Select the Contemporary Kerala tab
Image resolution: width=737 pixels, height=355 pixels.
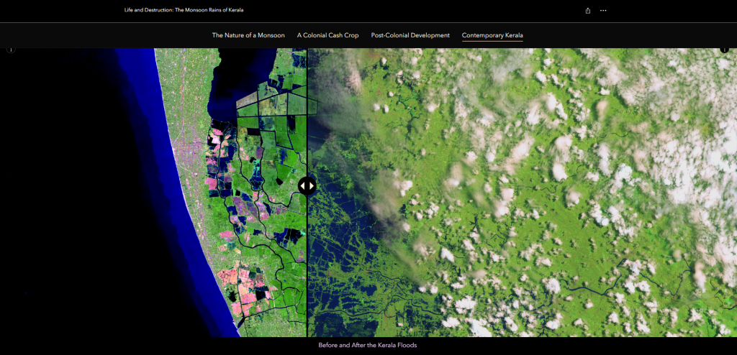(492, 35)
